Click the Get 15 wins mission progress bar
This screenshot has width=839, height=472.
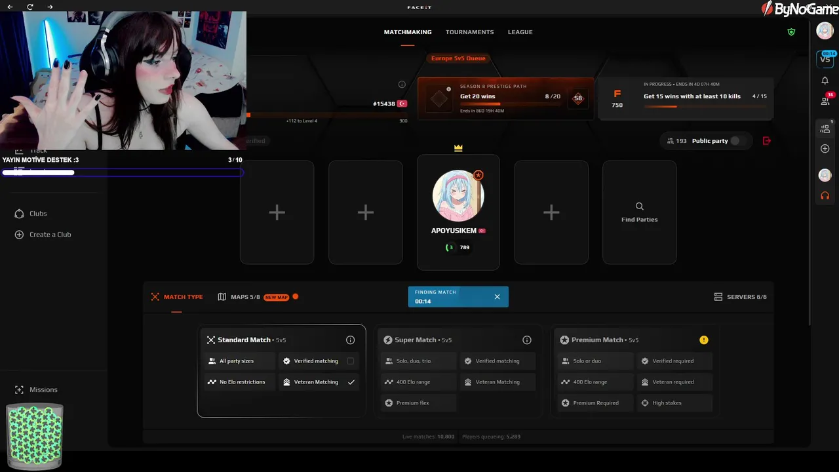click(705, 106)
